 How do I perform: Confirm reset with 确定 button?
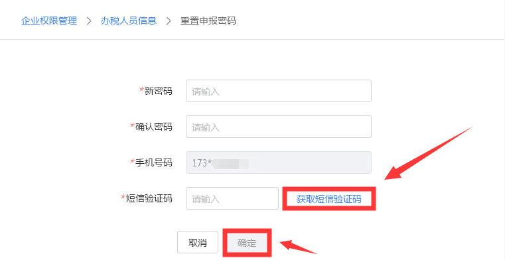point(247,243)
